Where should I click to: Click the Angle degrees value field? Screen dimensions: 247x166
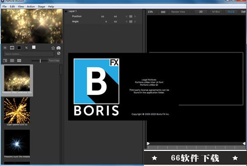[106, 21]
